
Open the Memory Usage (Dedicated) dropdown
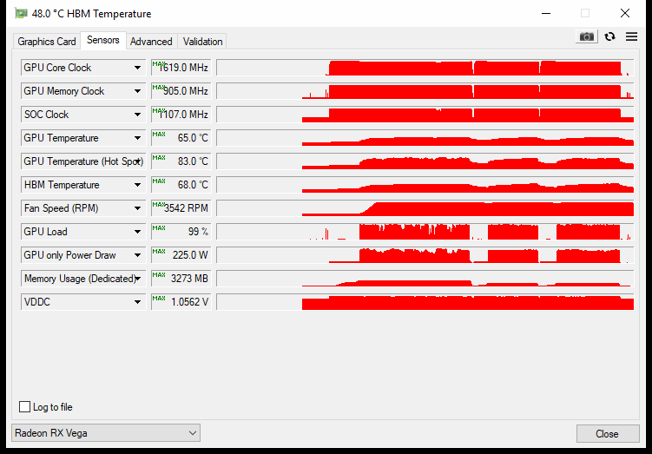[x=83, y=279]
